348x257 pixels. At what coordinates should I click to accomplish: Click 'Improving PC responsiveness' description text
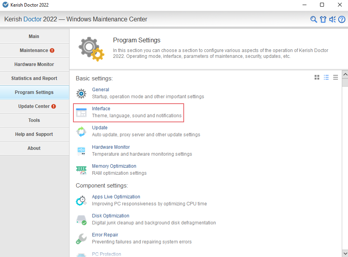click(150, 204)
